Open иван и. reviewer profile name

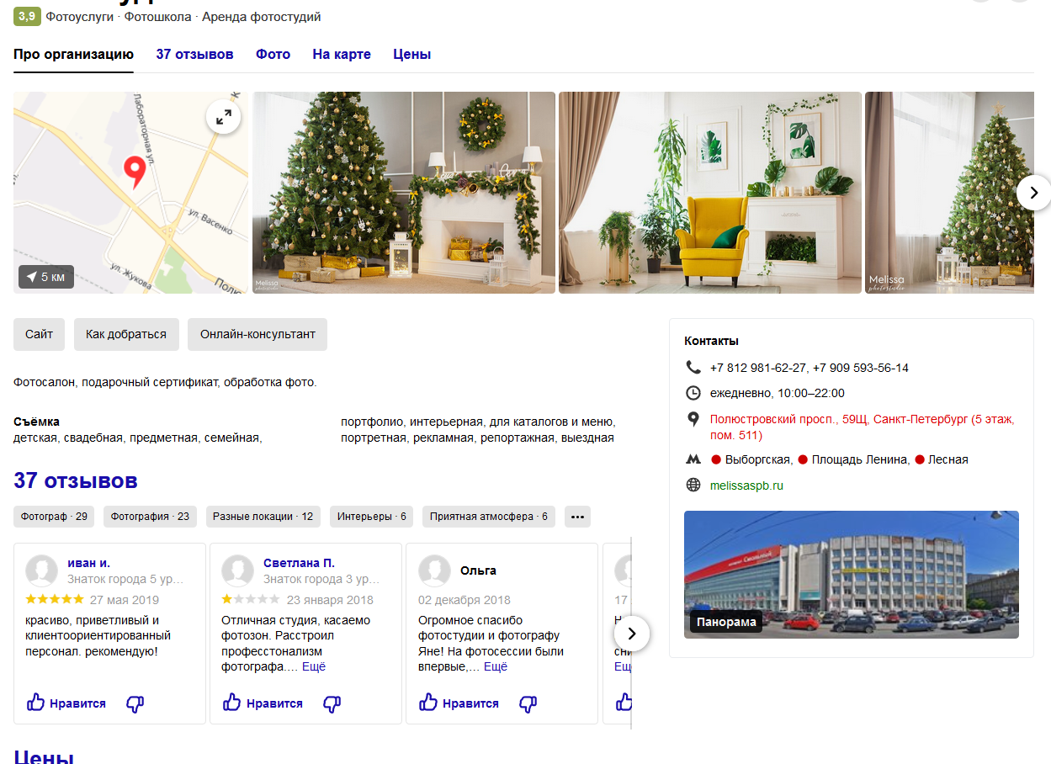88,563
